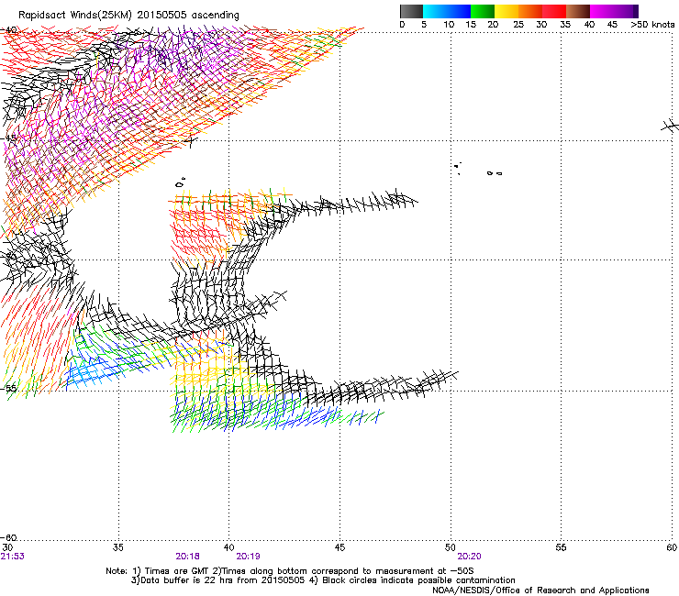679x596 pixels.
Task: Click the brown 35-40 knots color band
Action: (578, 11)
